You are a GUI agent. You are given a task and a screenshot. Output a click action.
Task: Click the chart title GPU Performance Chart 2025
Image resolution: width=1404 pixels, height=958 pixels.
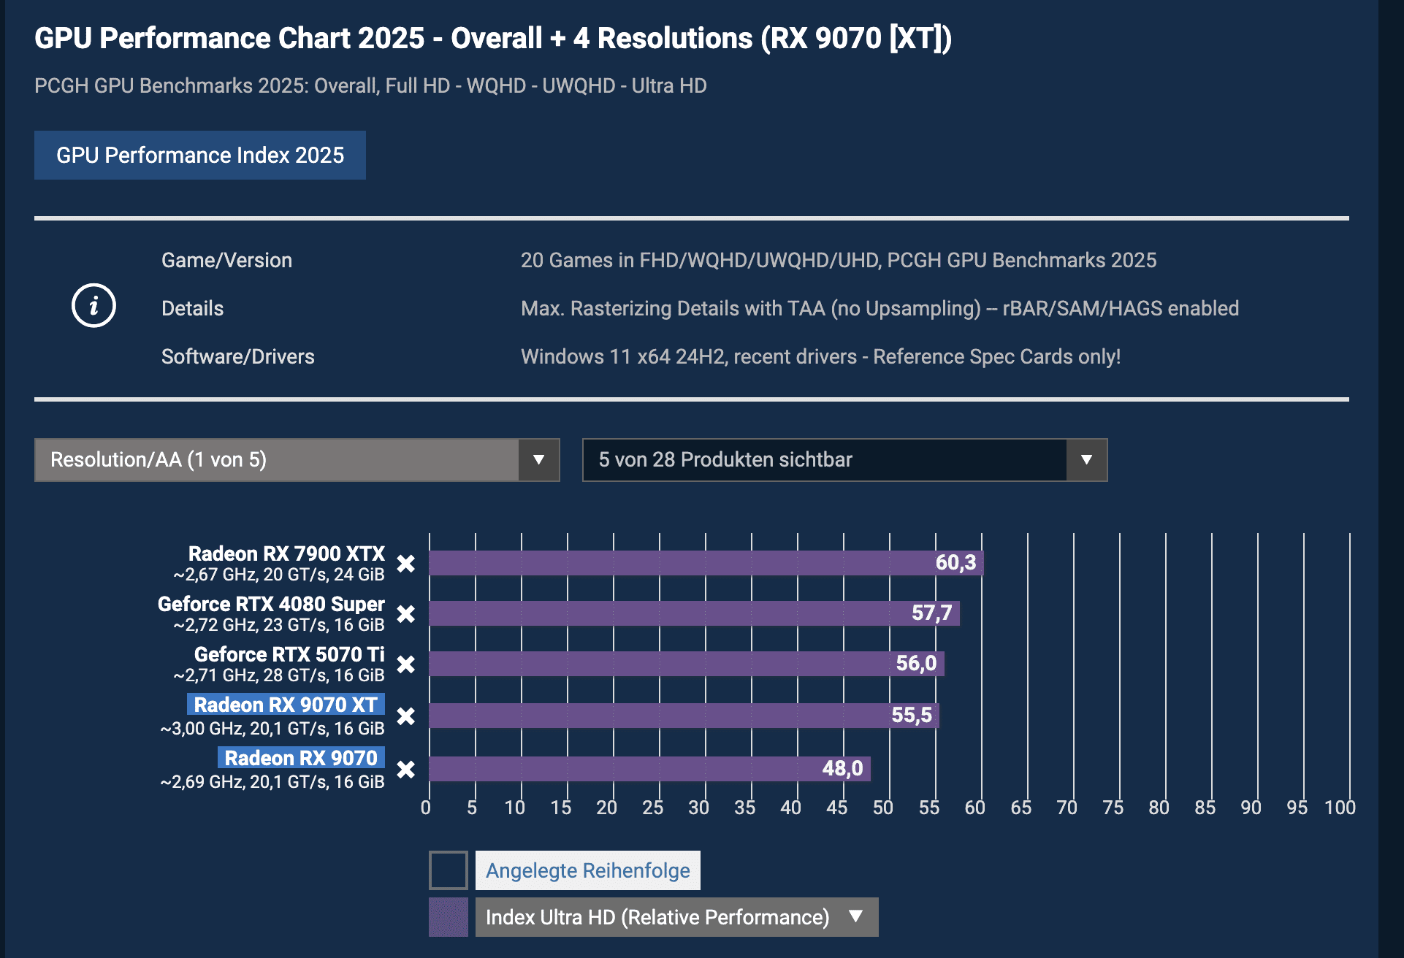(493, 38)
